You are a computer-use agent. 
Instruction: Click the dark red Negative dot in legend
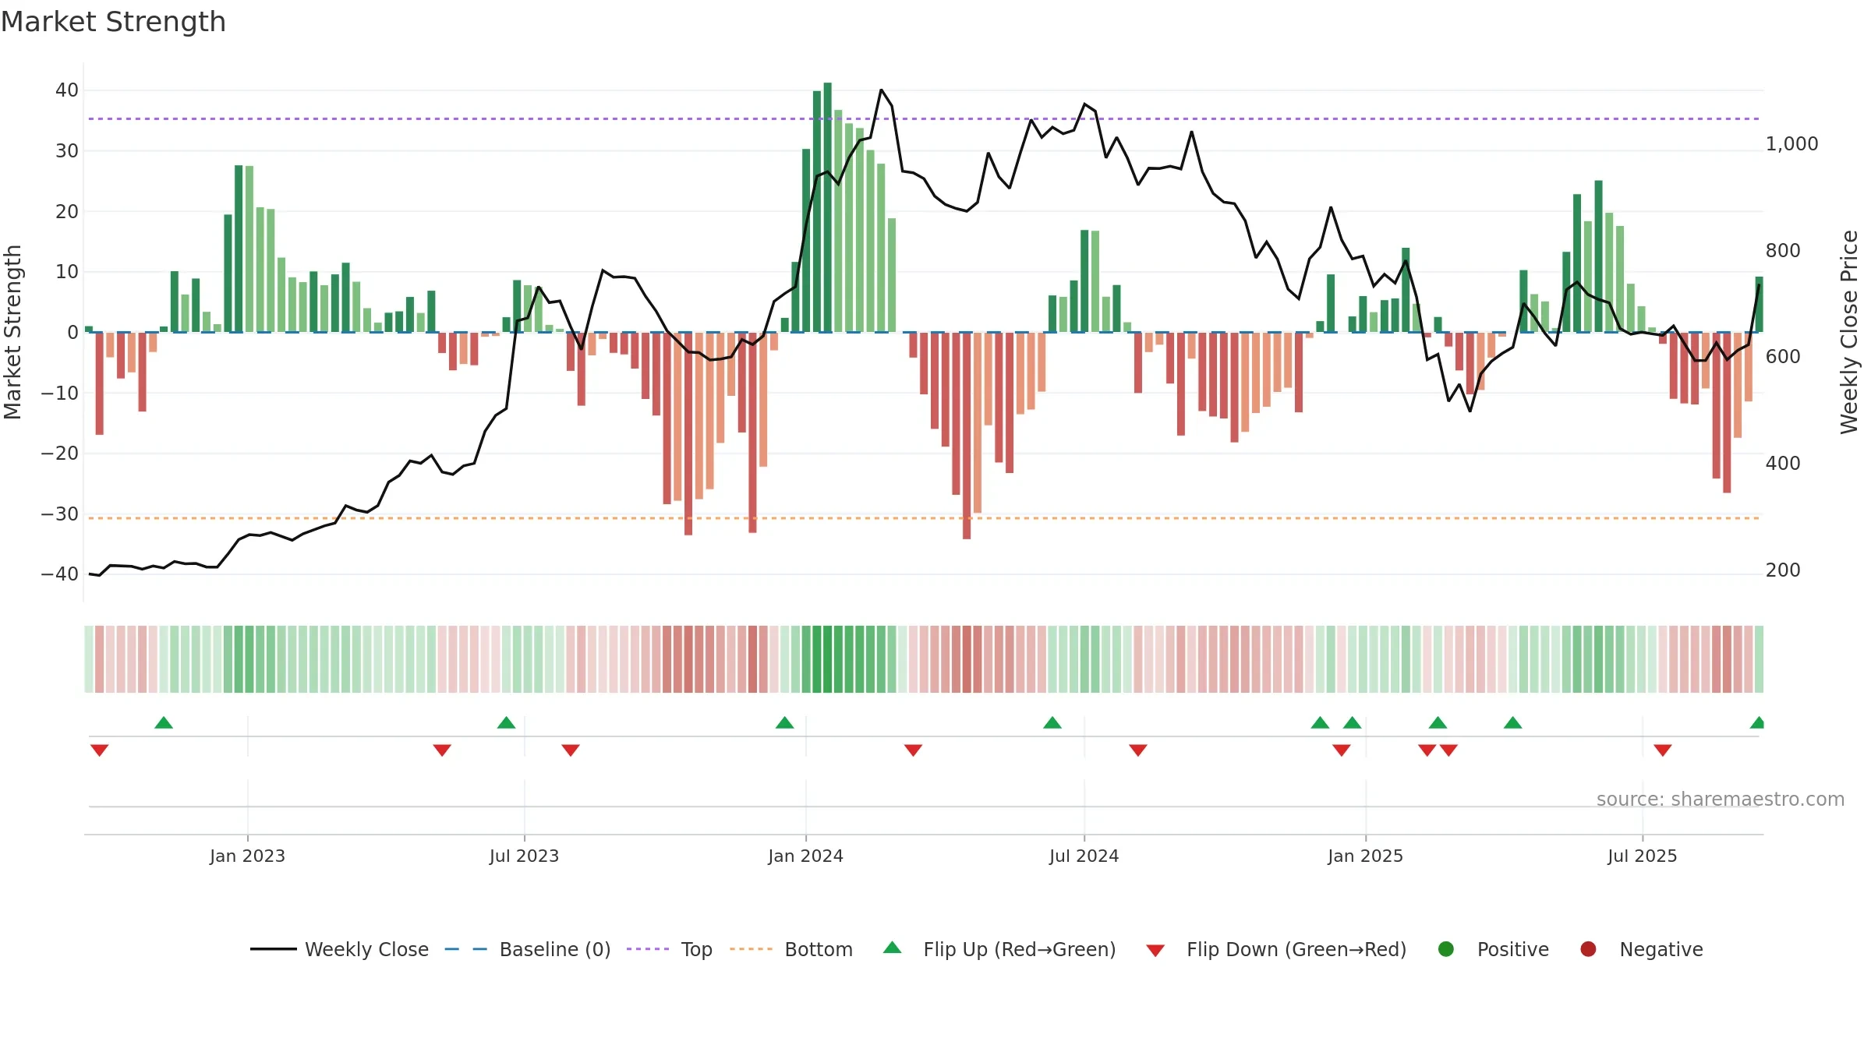pos(1588,949)
